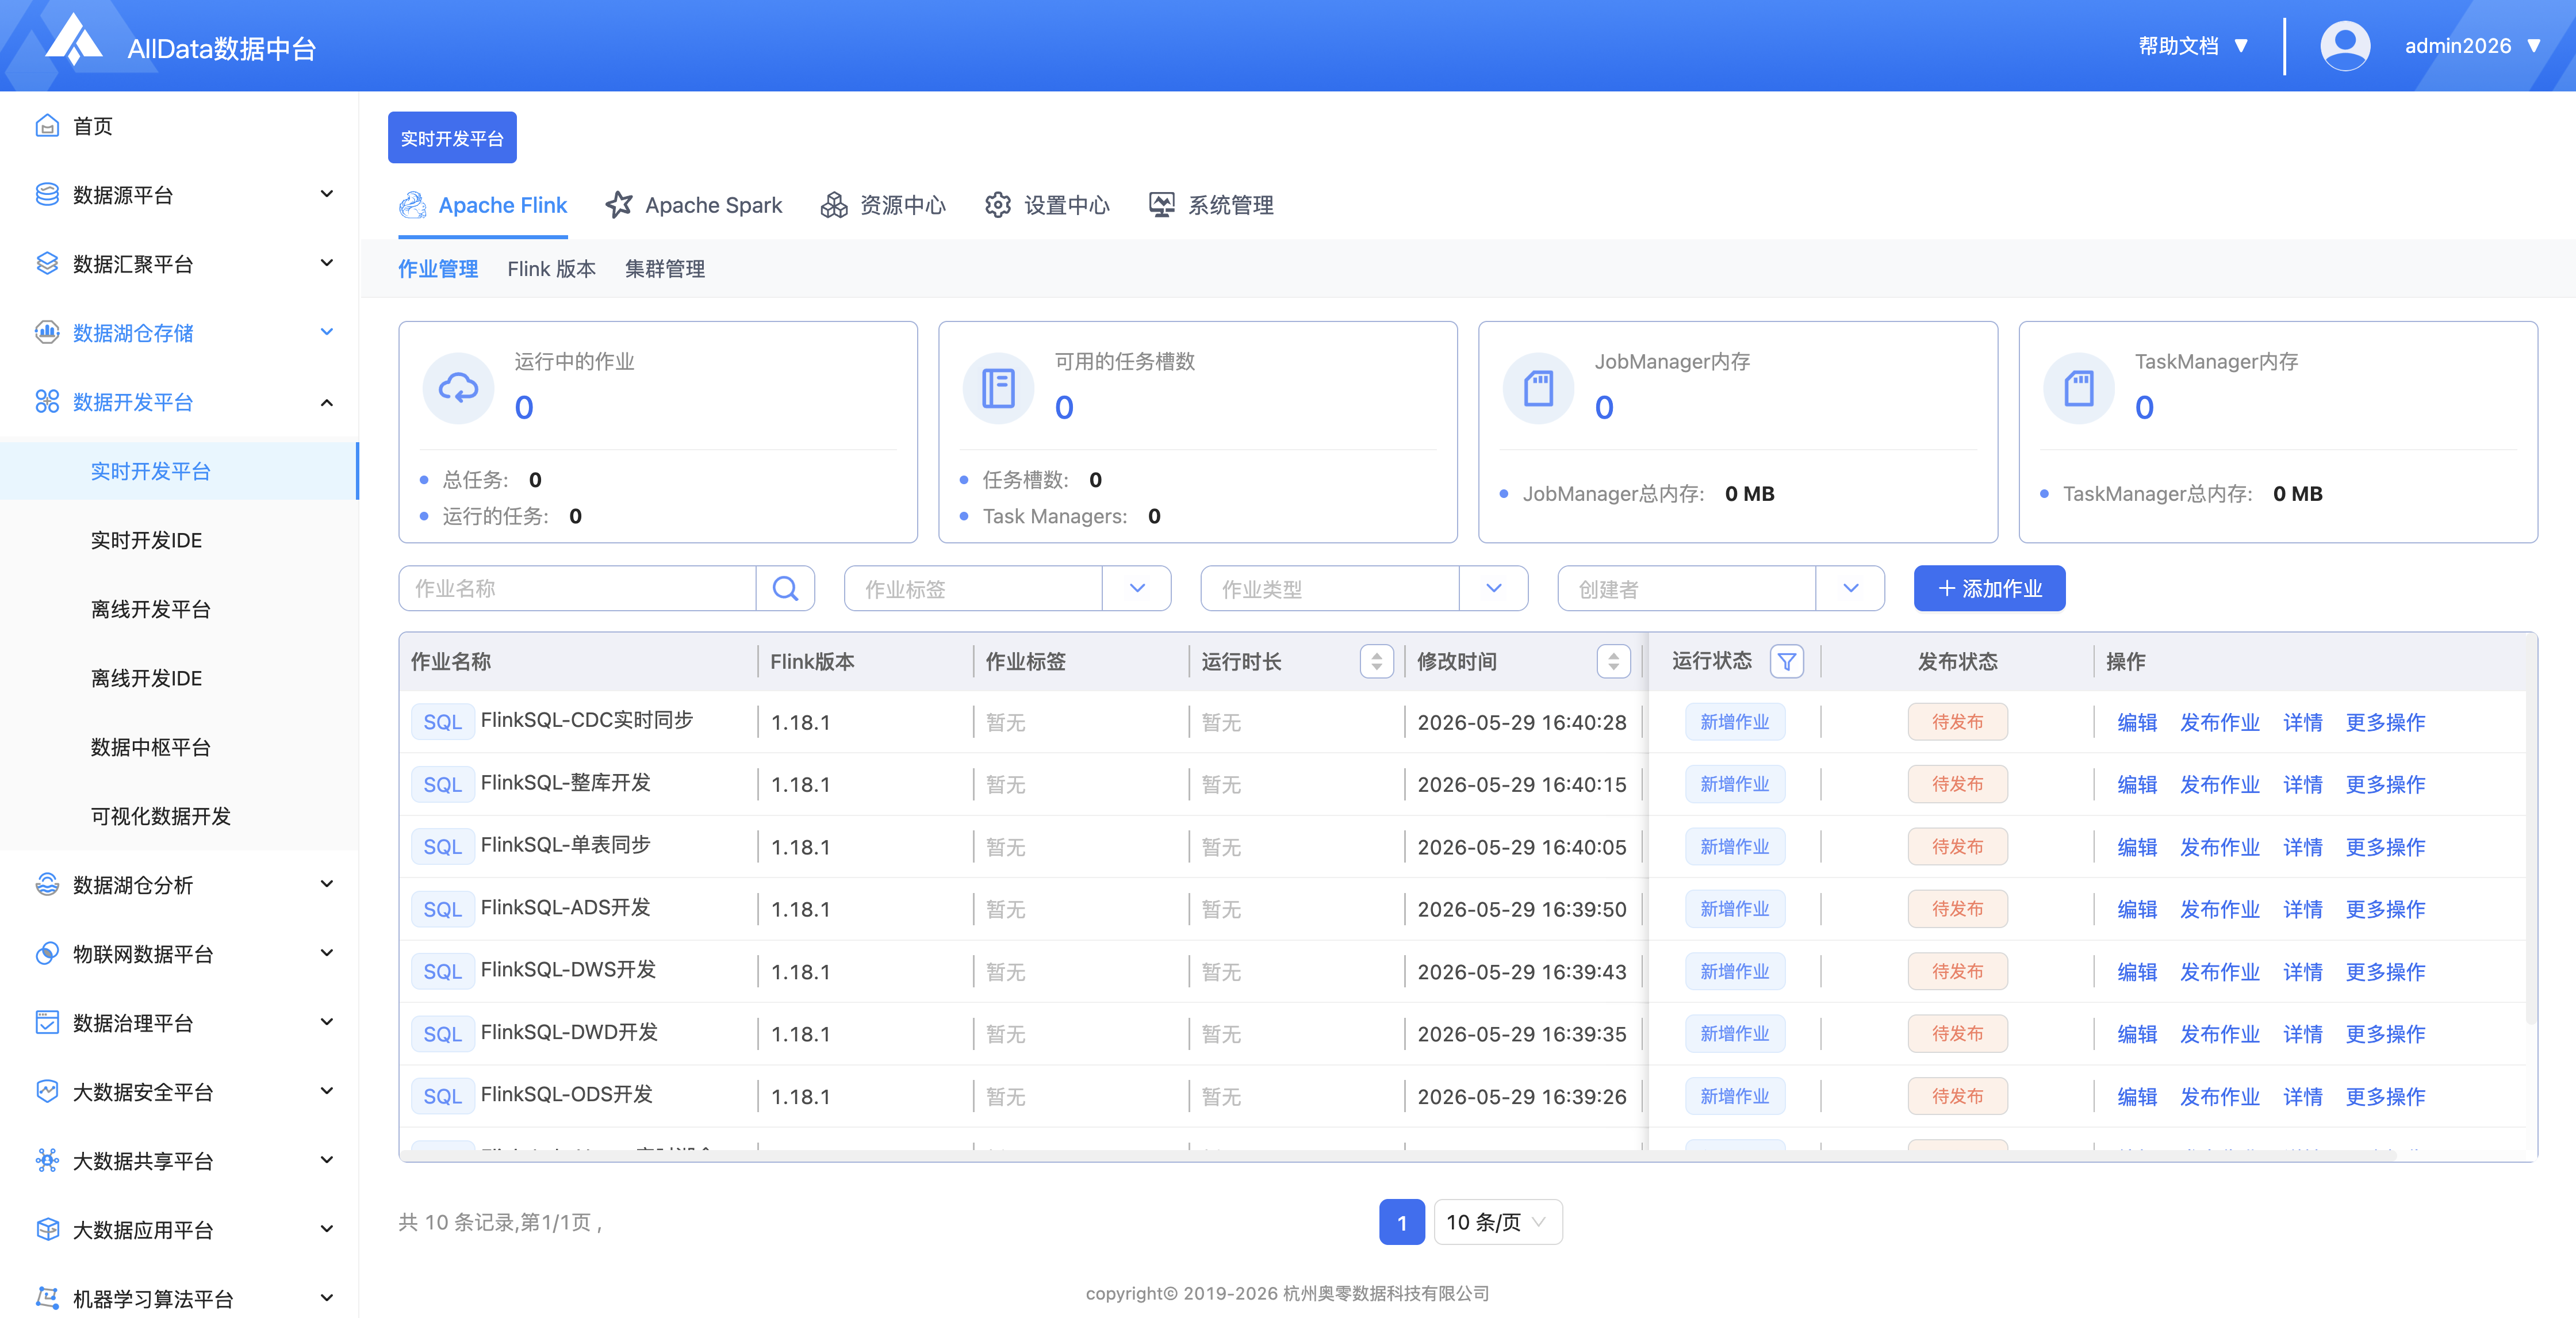Viewport: 2576px width, 1318px height.
Task: Click the 作业名称 search input field
Action: pyautogui.click(x=577, y=589)
